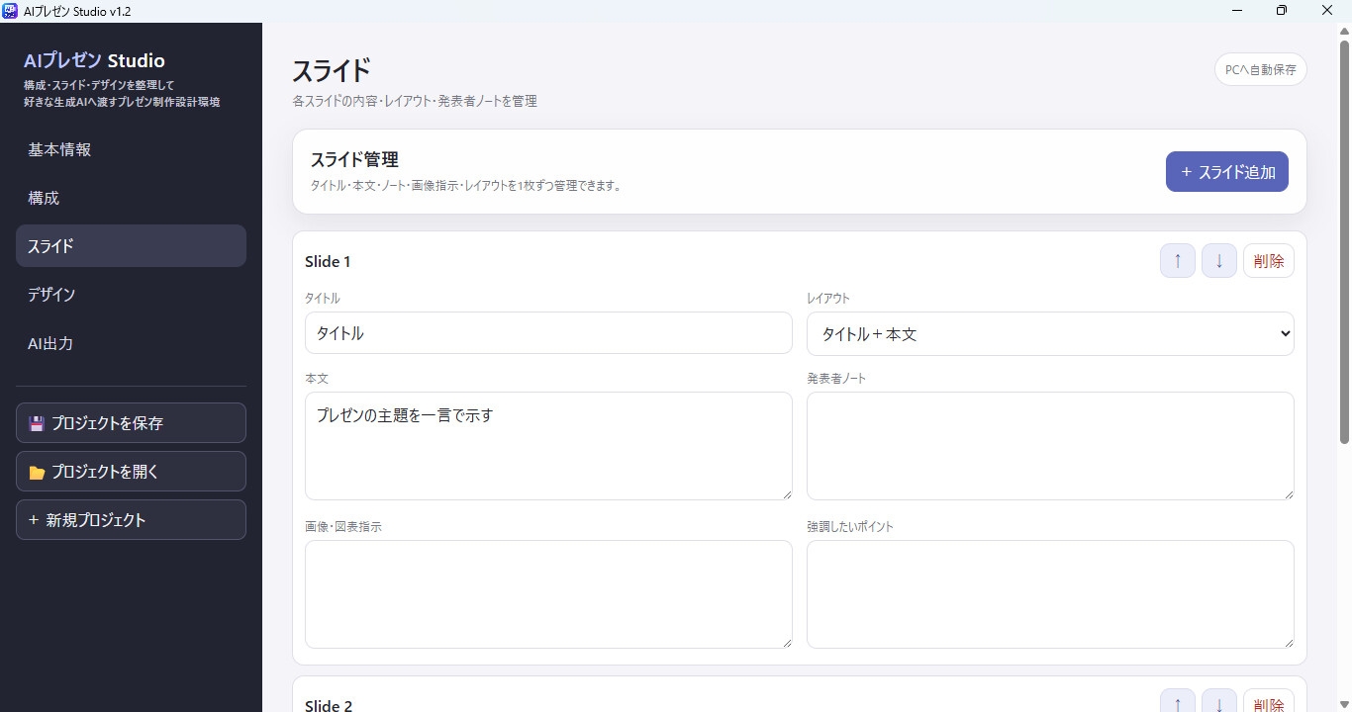
Task: Save the project with プロジェクトを保存
Action: click(131, 423)
